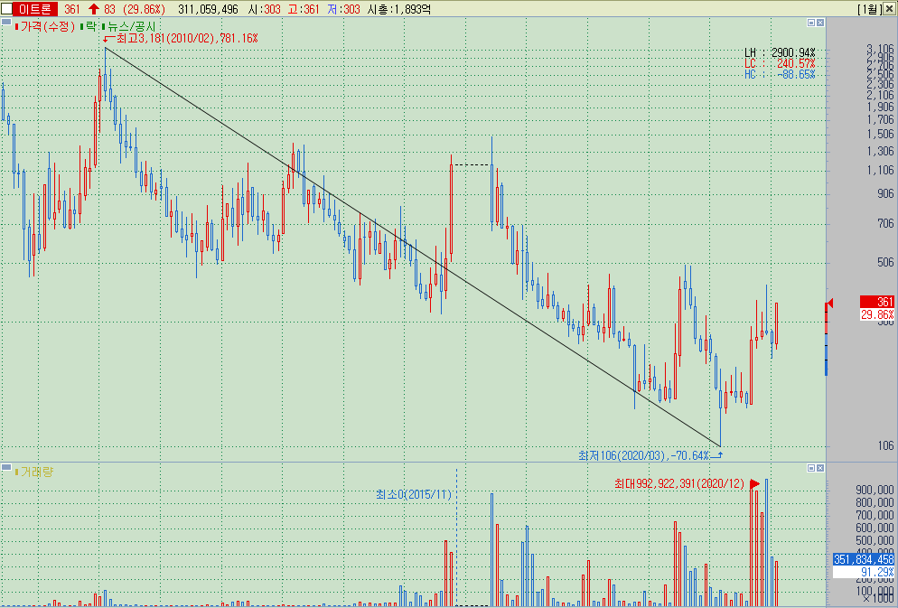Select the 거래량 indicator label
The image size is (898, 608).
(x=37, y=472)
